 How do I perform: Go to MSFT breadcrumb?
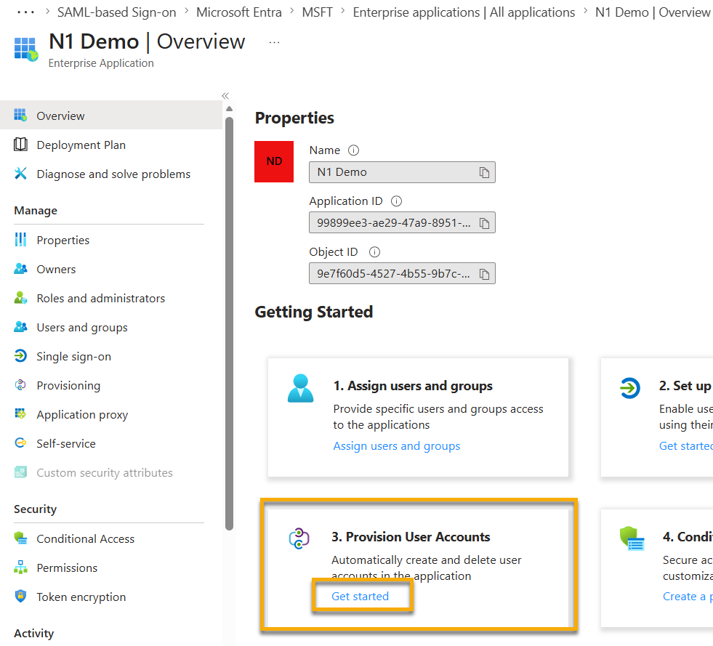pos(318,12)
